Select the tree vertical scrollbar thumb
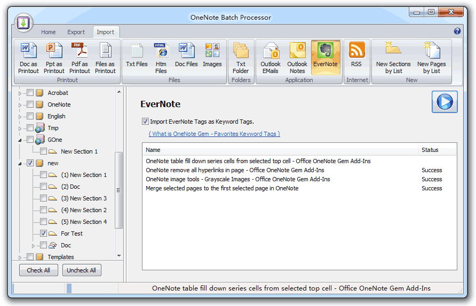 [119, 190]
